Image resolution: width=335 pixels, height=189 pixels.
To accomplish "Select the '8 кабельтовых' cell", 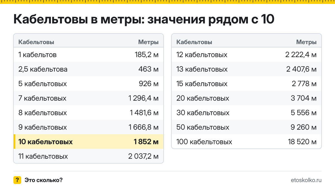I will click(43, 113).
